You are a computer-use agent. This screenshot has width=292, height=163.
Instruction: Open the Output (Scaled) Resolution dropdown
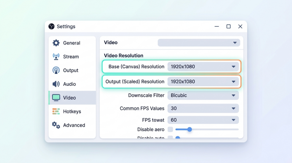coord(203,82)
